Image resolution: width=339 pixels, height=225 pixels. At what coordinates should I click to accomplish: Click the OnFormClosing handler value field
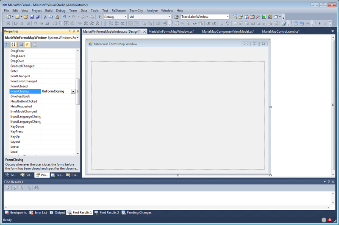[x=56, y=91]
